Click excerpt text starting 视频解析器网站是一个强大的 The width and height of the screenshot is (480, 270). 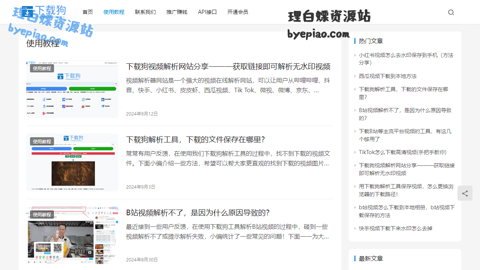click(228, 85)
